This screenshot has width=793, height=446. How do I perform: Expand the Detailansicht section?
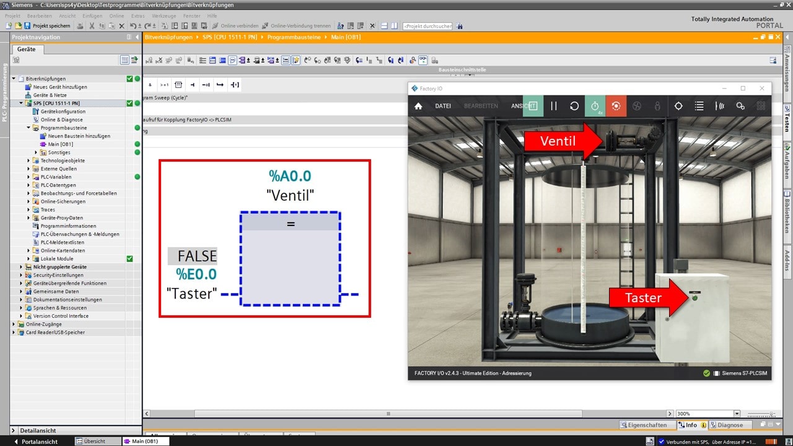point(14,431)
